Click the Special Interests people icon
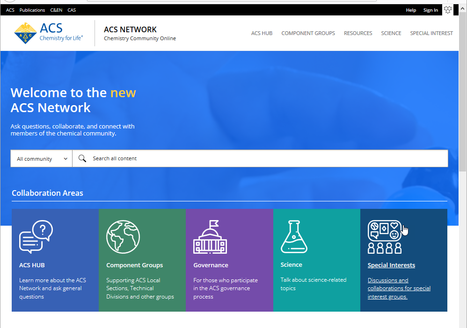This screenshot has width=467, height=328. (x=385, y=236)
